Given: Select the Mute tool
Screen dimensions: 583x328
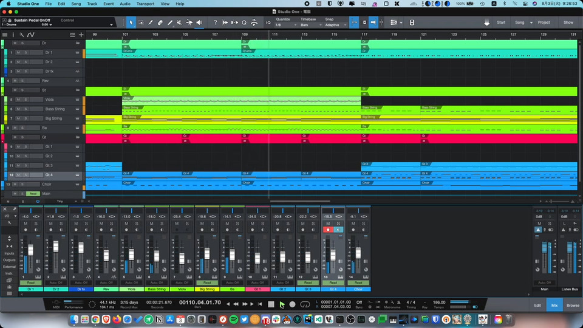Looking at the screenshot, I should [179, 22].
